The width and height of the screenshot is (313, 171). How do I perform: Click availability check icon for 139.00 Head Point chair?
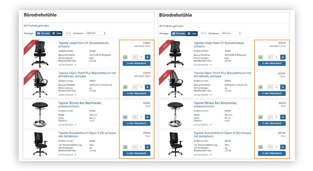pyautogui.click(x=125, y=57)
